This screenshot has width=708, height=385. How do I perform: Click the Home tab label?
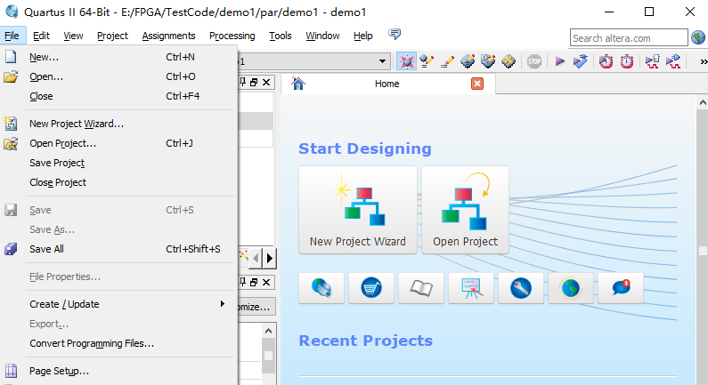tap(387, 84)
